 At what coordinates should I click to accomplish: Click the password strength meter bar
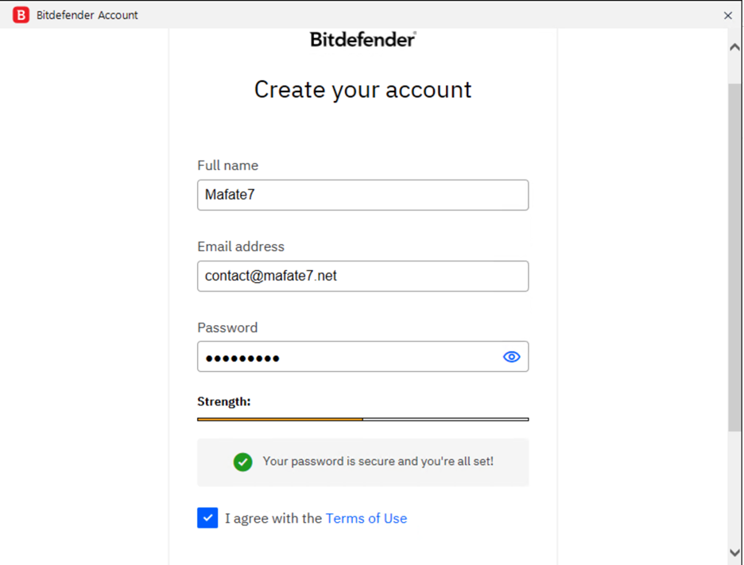pos(363,420)
